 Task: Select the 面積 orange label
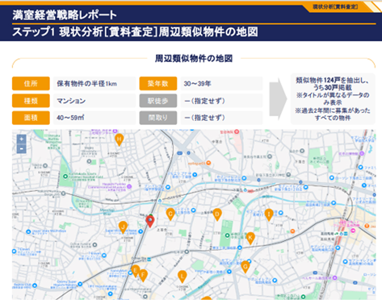tap(31, 118)
